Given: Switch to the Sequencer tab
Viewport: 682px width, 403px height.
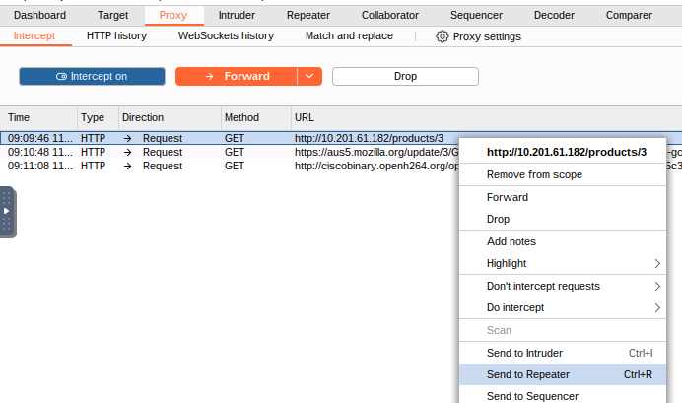Looking at the screenshot, I should click(x=476, y=15).
